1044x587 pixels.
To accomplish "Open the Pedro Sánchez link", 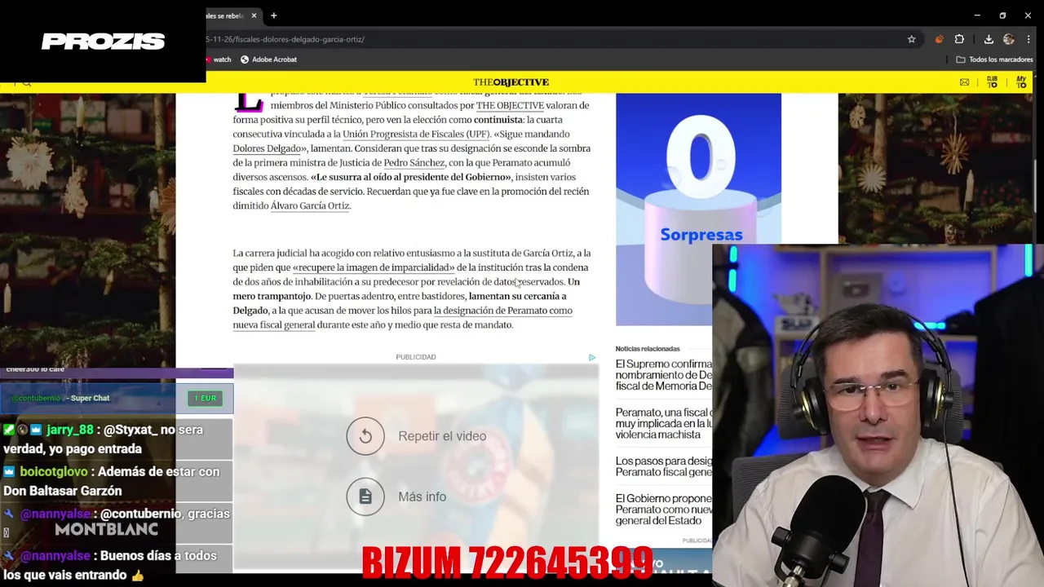I will [414, 163].
